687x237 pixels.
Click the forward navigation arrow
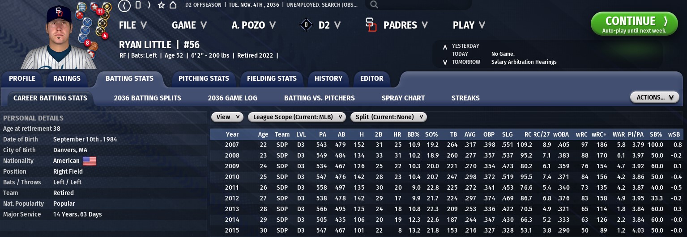[x=149, y=5]
